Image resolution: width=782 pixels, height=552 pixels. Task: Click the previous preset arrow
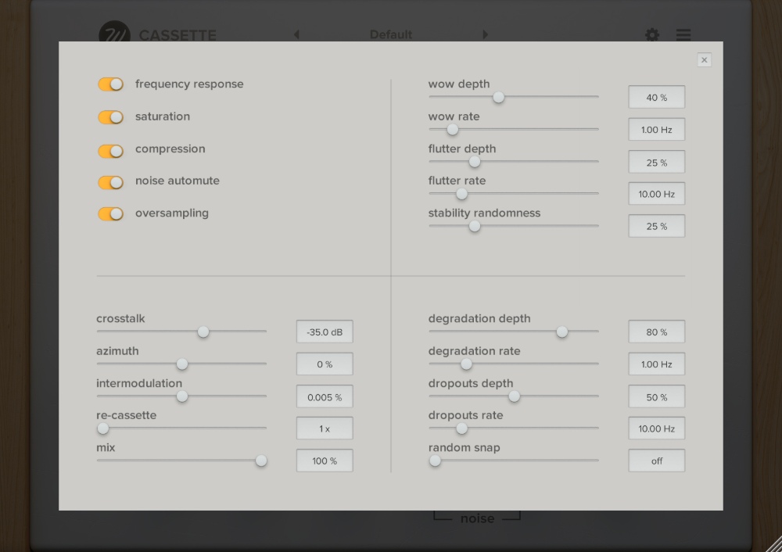click(296, 34)
